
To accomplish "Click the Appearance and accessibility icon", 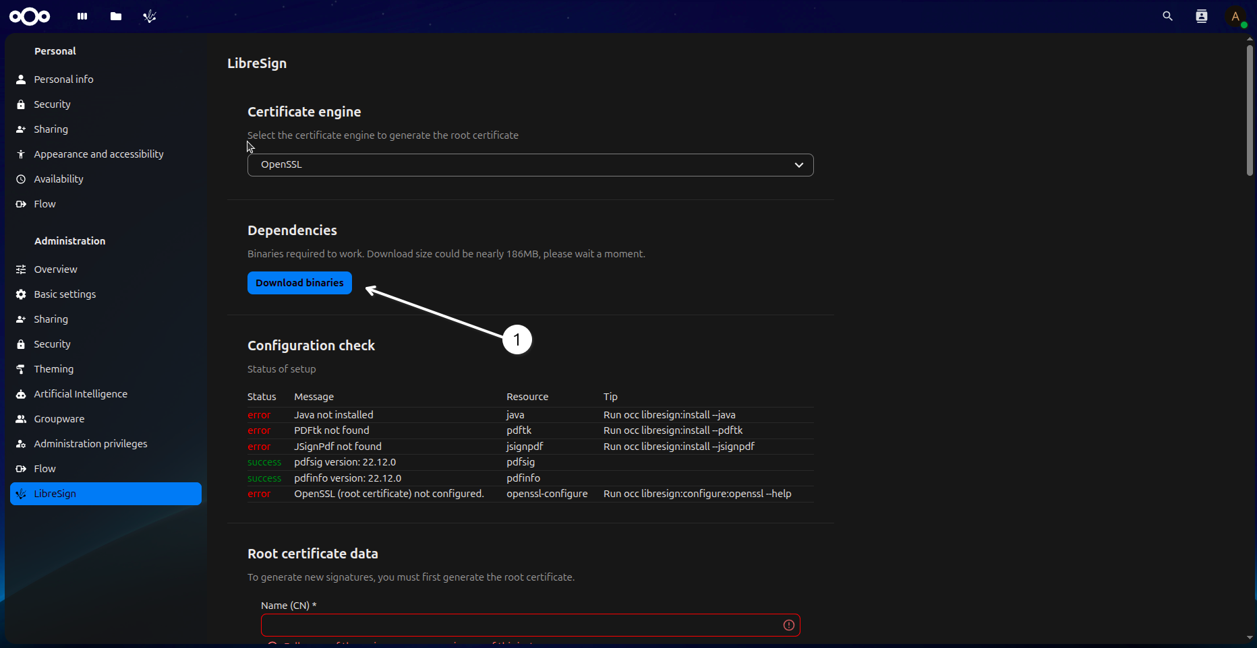I will coord(21,154).
